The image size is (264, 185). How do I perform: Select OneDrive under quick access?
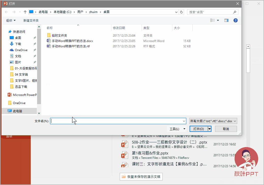[21, 50]
